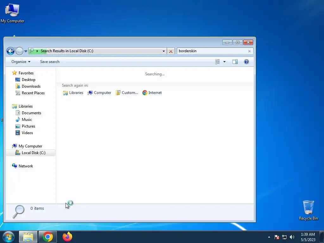The width and height of the screenshot is (324, 243).
Task: Click the Documents library icon
Action: point(18,113)
